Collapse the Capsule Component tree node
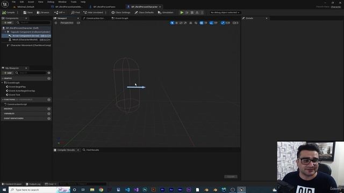 click(5, 32)
